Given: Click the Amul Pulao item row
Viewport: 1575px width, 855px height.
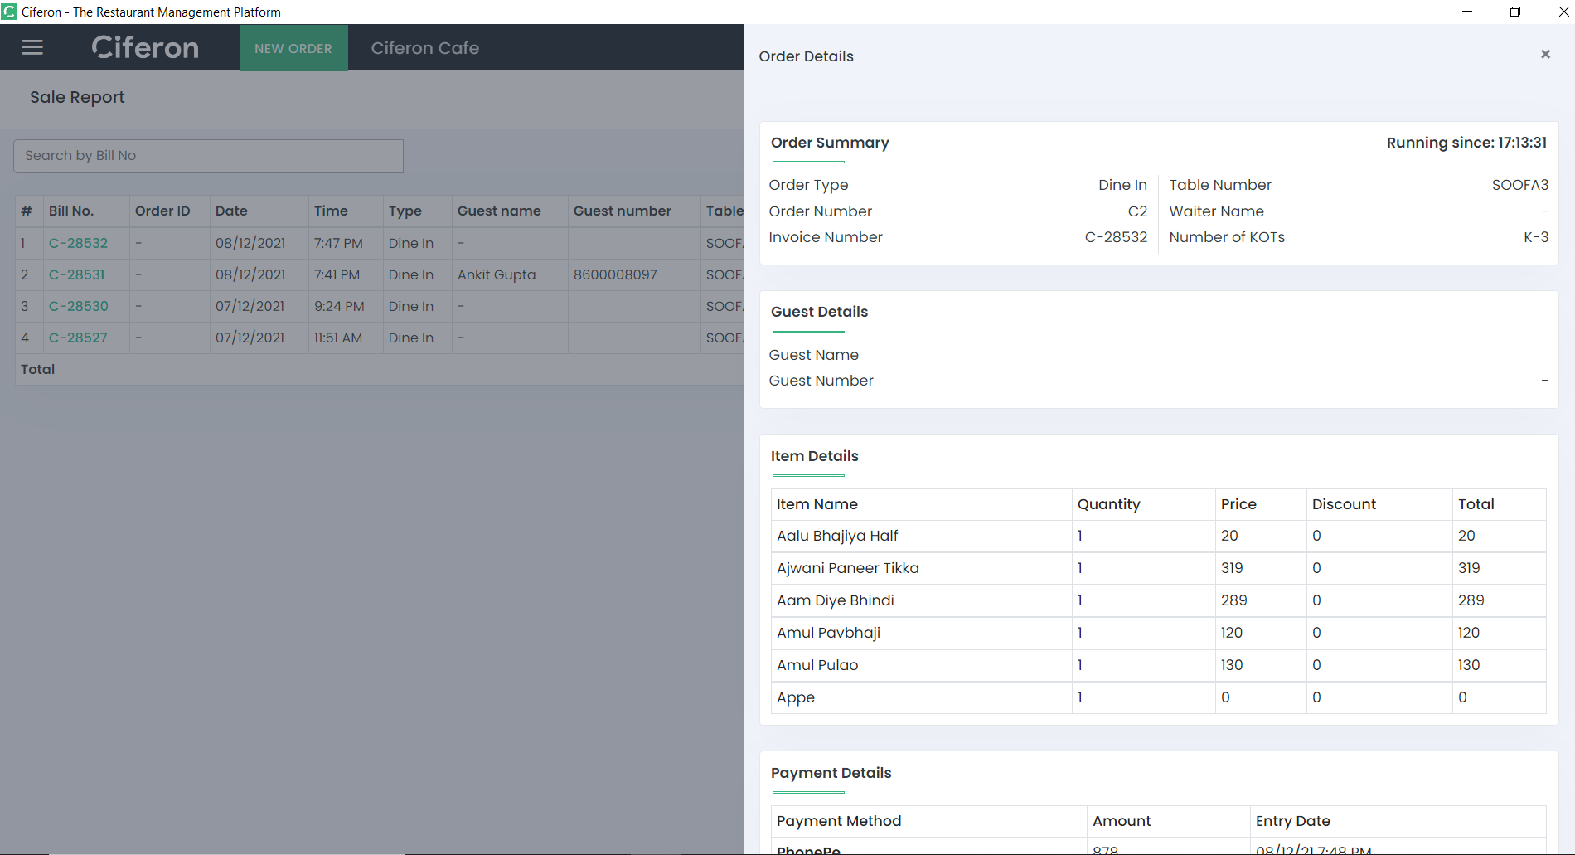Looking at the screenshot, I should [817, 665].
